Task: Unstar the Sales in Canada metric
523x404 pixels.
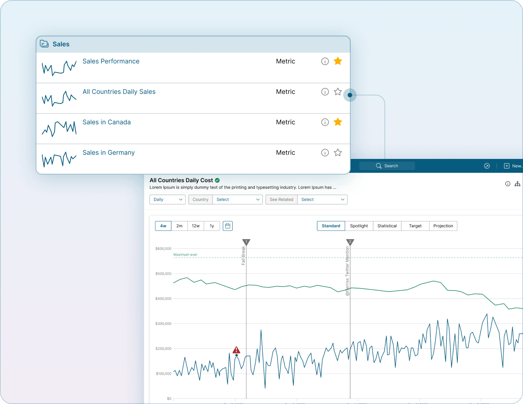Action: point(338,122)
